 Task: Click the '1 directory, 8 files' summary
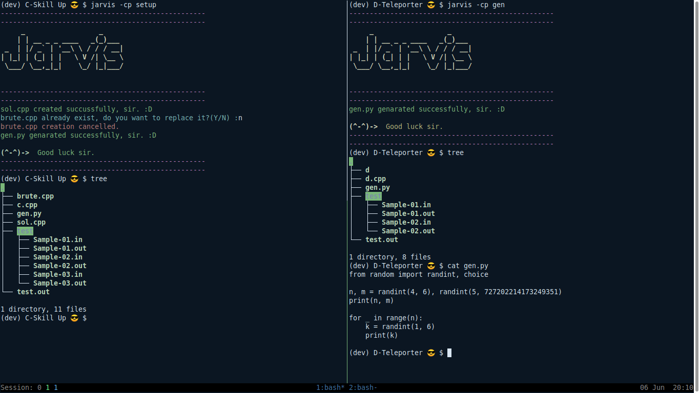390,257
